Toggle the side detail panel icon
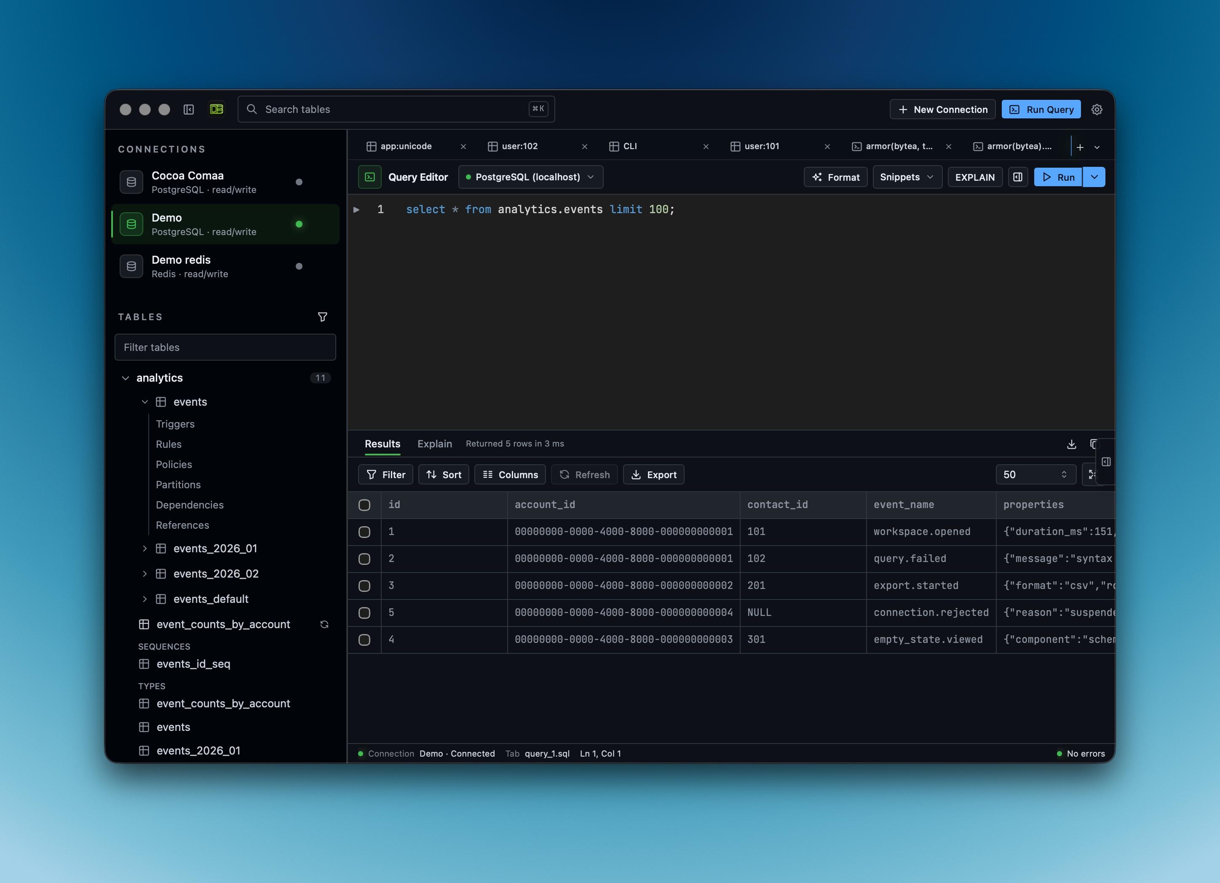The width and height of the screenshot is (1220, 883). tap(1106, 462)
